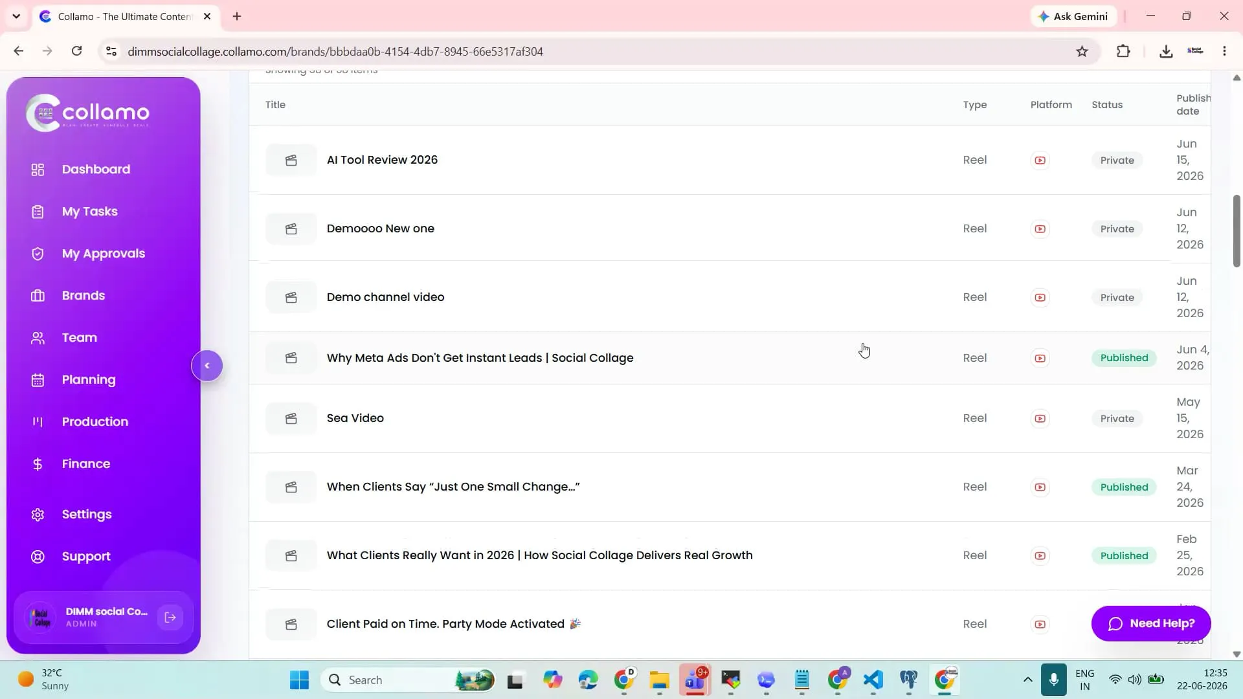1243x699 pixels.
Task: Open the browser Extensions puzzle icon
Action: (x=1123, y=51)
